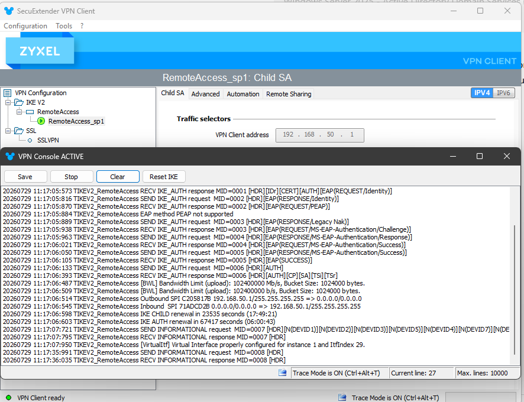Open the ? help menu
Image resolution: width=524 pixels, height=402 pixels.
[x=82, y=26]
